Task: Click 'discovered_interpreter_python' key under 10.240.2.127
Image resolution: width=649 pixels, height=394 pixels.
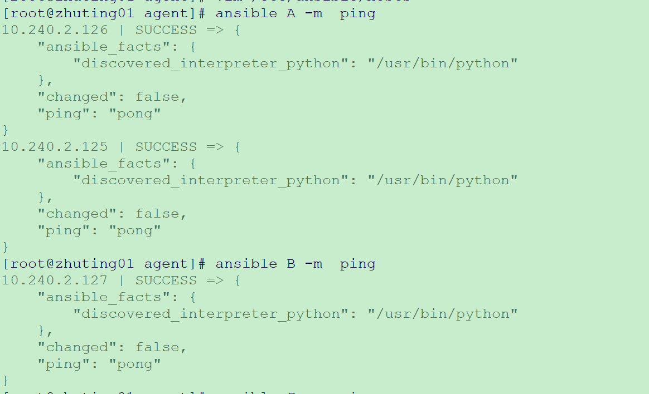Action: (x=210, y=314)
